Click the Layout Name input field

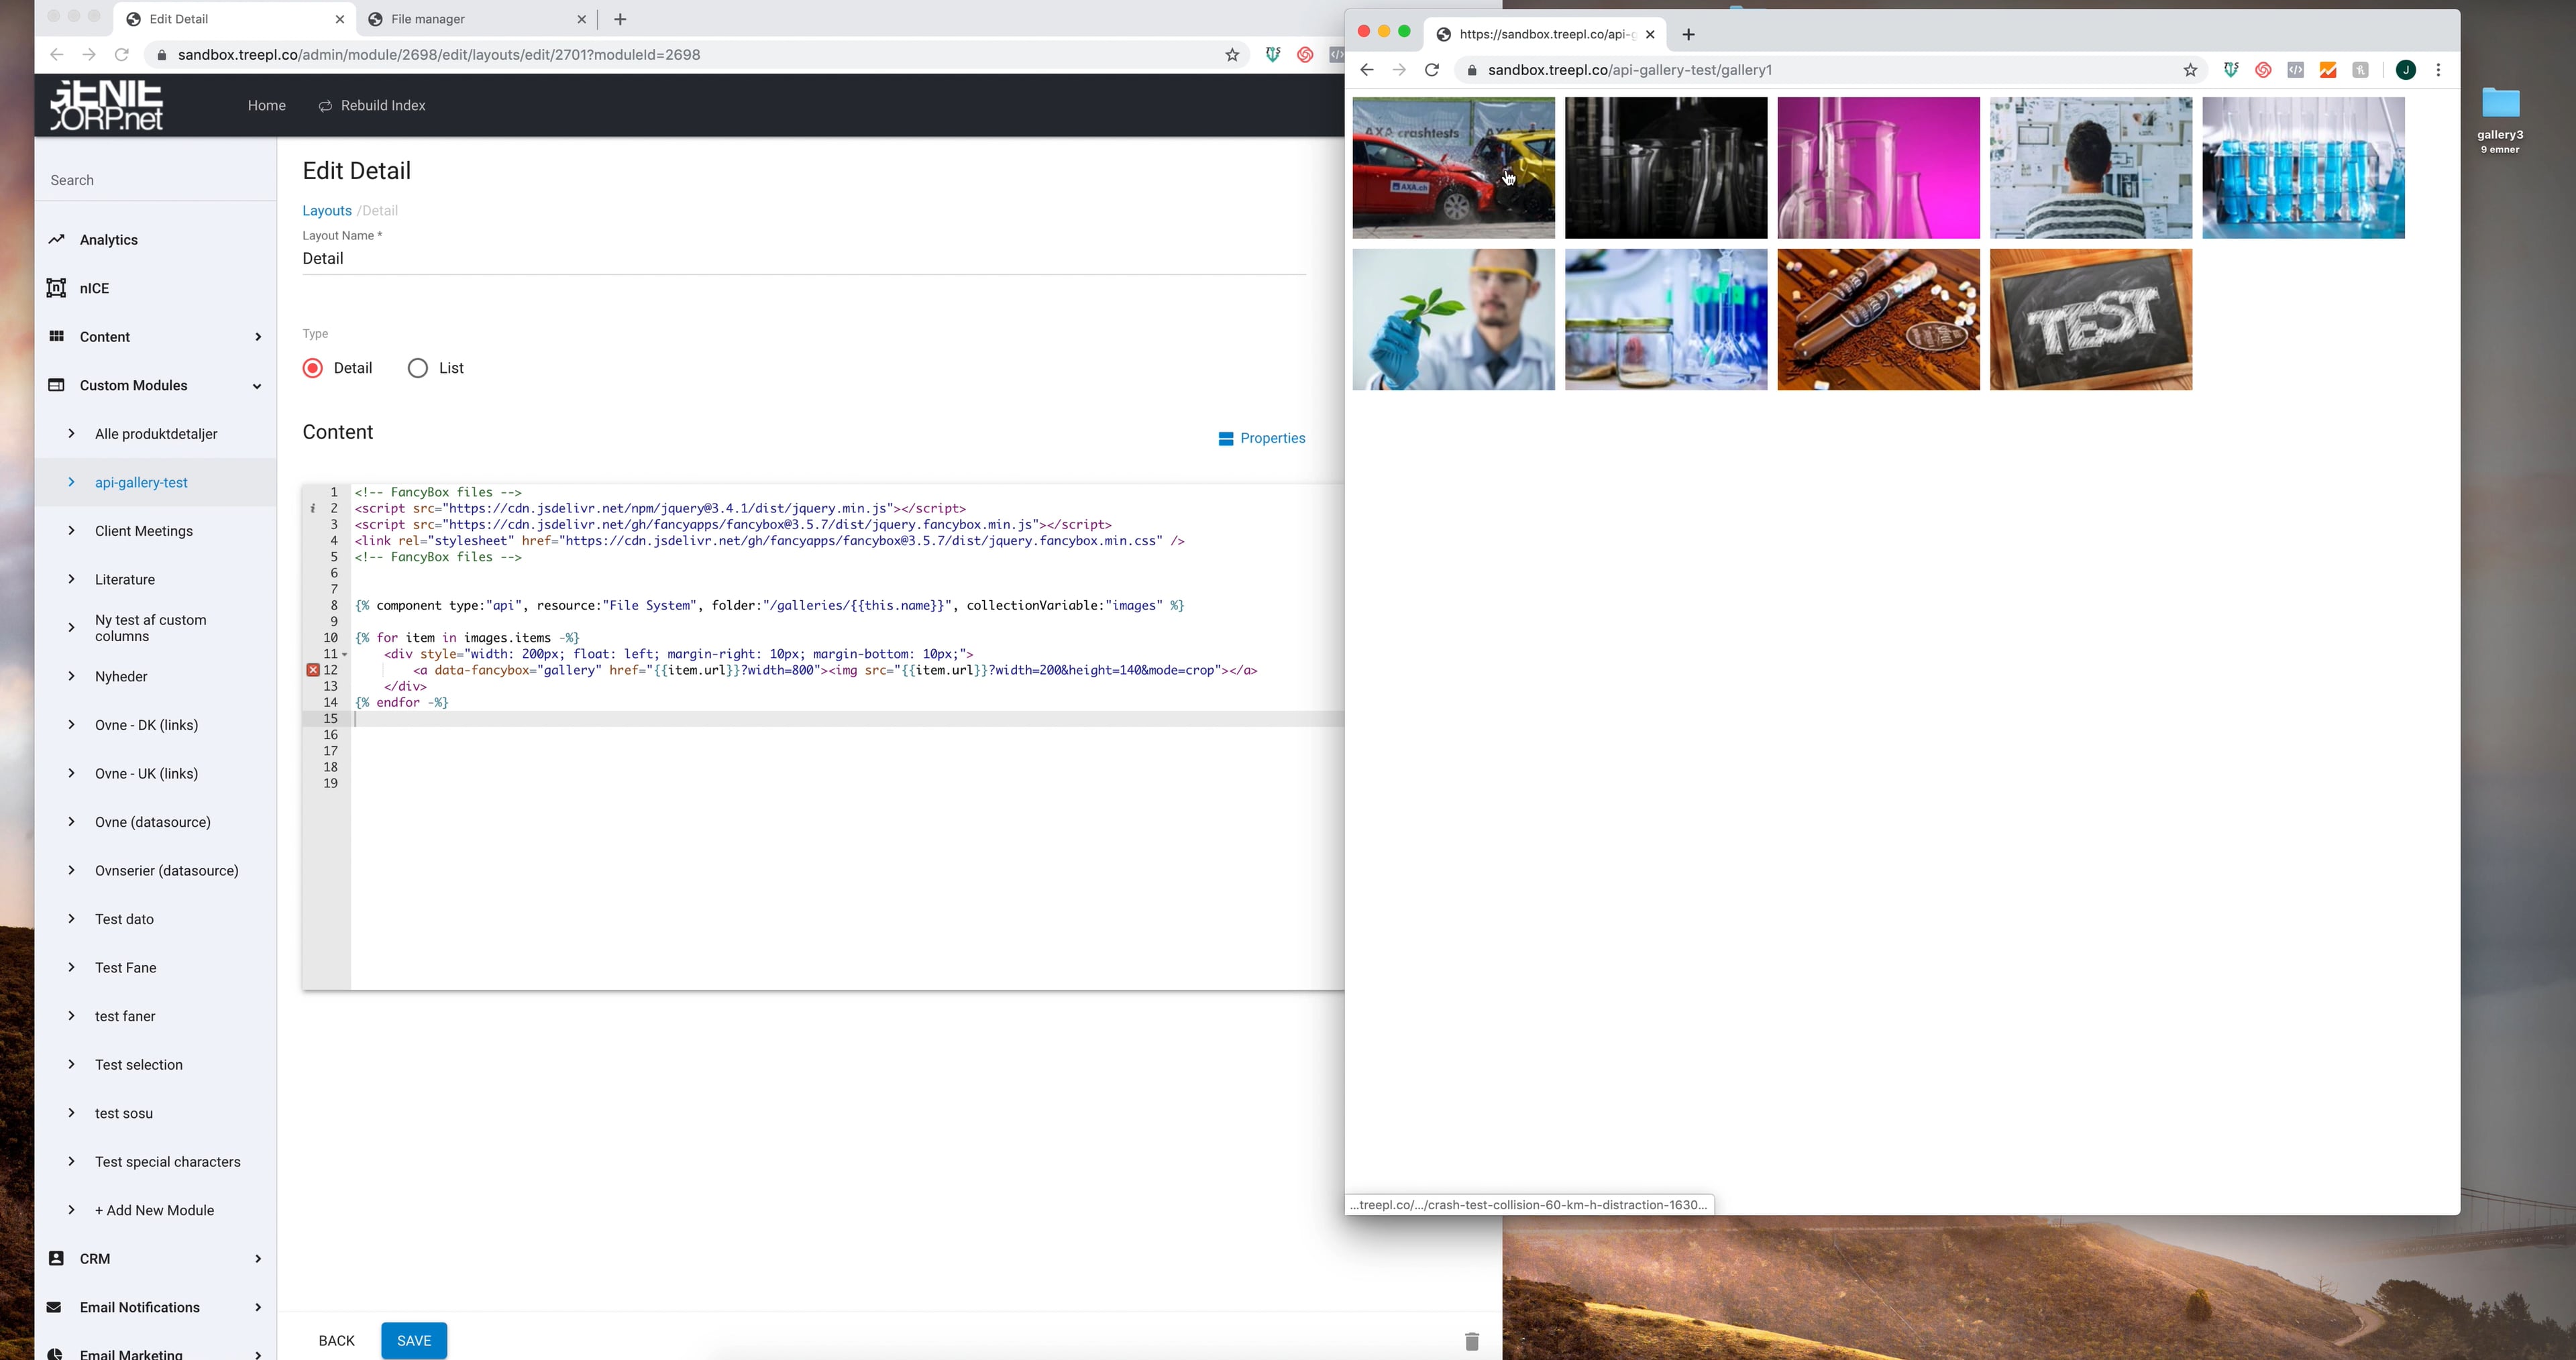[803, 259]
